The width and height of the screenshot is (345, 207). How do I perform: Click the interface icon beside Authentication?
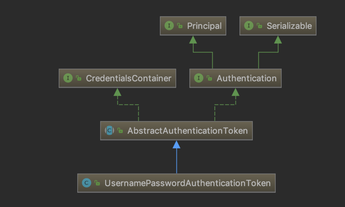point(199,78)
